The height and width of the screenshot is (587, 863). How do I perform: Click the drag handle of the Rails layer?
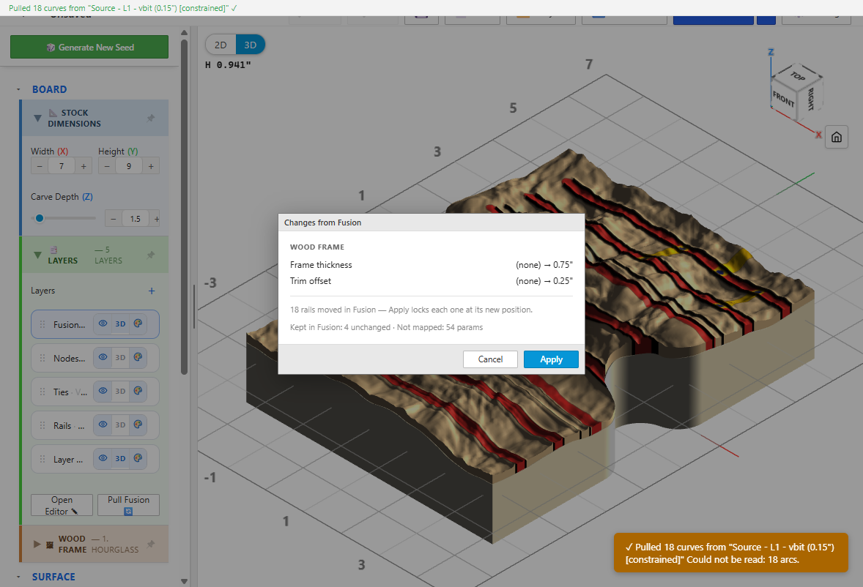click(x=42, y=425)
